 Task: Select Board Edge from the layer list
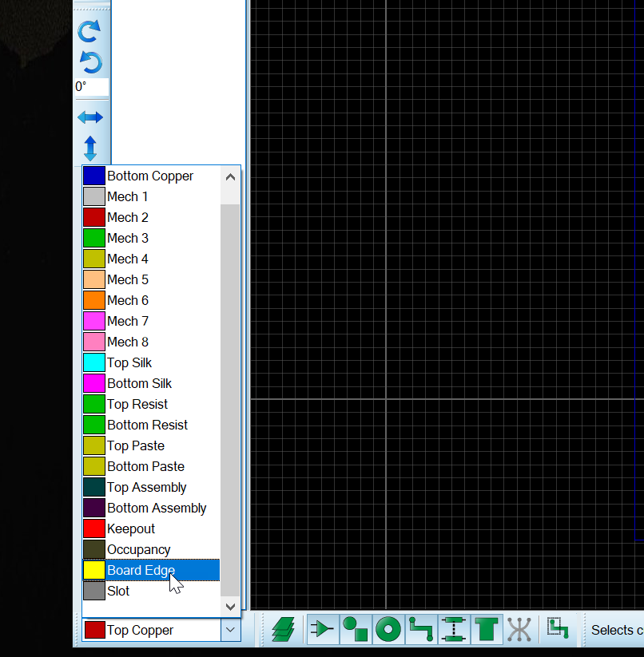(141, 570)
